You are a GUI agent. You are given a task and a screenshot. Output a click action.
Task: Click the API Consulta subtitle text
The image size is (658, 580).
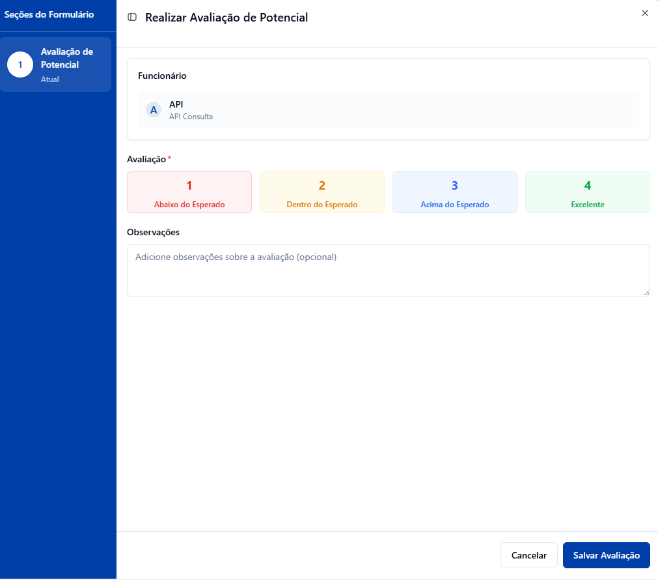[x=191, y=117]
